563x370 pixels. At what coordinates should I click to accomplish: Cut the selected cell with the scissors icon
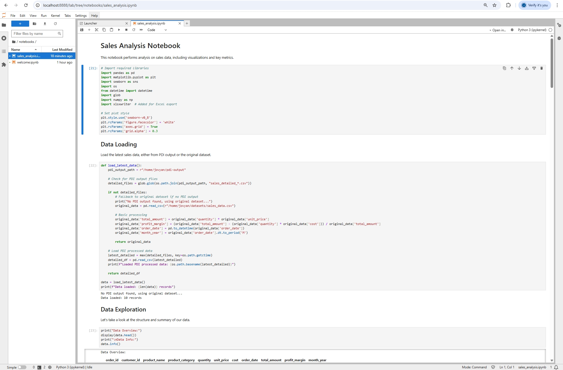point(97,30)
